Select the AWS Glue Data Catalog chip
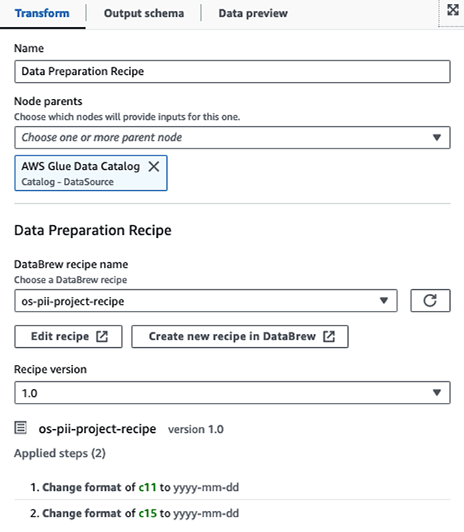This screenshot has width=464, height=532. click(x=90, y=173)
